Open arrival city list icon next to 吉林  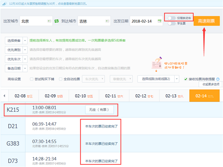[107, 21]
